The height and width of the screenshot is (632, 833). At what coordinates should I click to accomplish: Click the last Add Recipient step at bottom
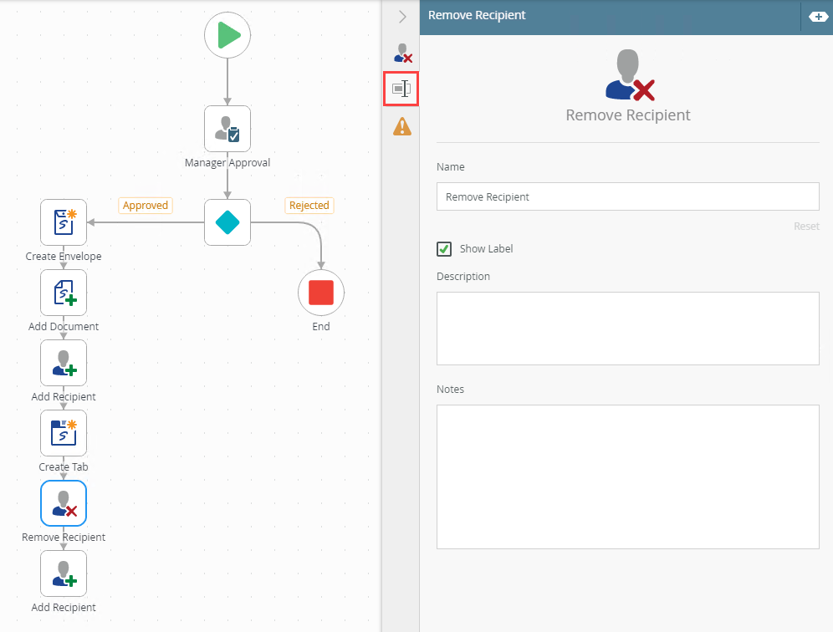click(x=64, y=573)
